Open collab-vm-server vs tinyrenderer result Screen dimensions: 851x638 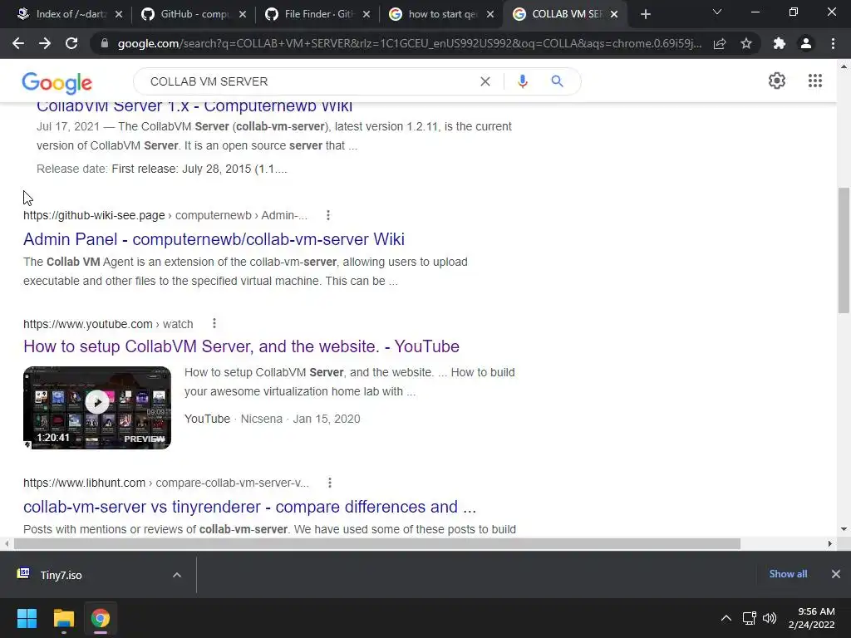(x=249, y=507)
